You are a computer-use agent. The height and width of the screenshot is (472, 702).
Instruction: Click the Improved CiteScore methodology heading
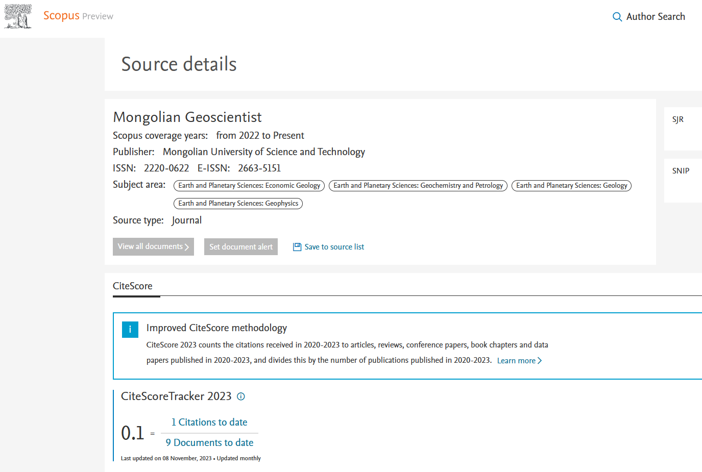[x=216, y=328]
